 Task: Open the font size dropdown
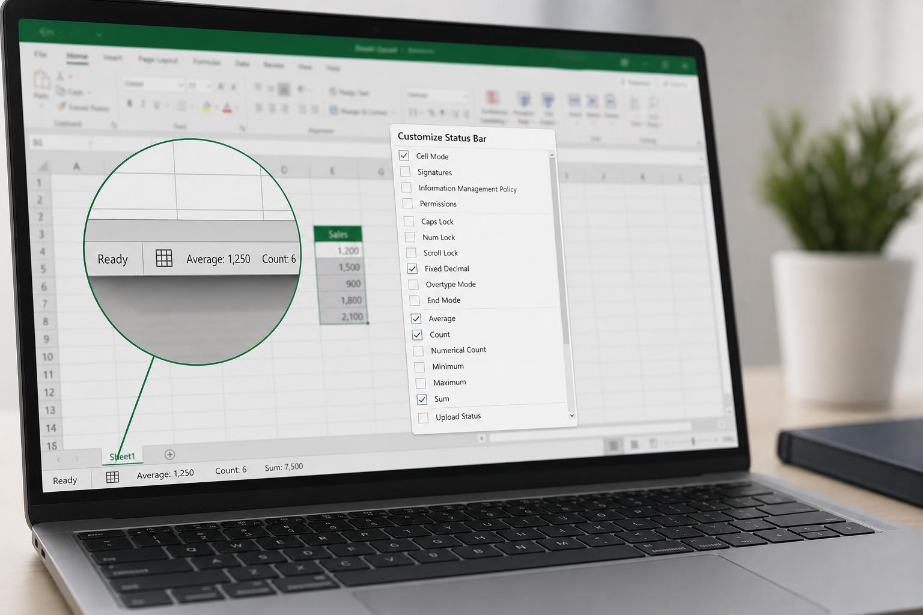click(208, 86)
